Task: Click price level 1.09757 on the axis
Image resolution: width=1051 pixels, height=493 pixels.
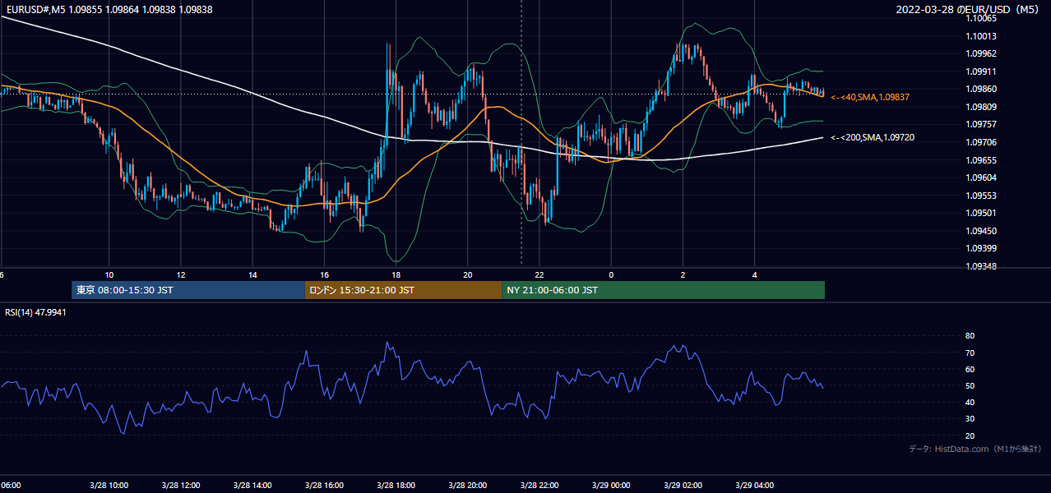Action: coord(980,124)
